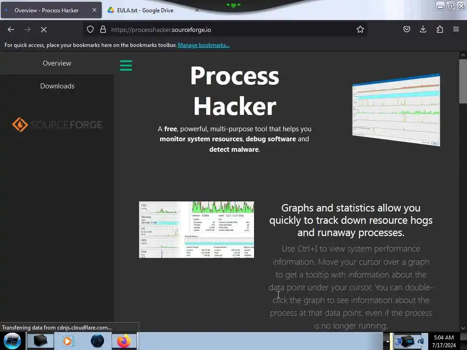467x350 pixels.
Task: Open the tilted Process Hacker window screenshot
Action: pos(396,109)
